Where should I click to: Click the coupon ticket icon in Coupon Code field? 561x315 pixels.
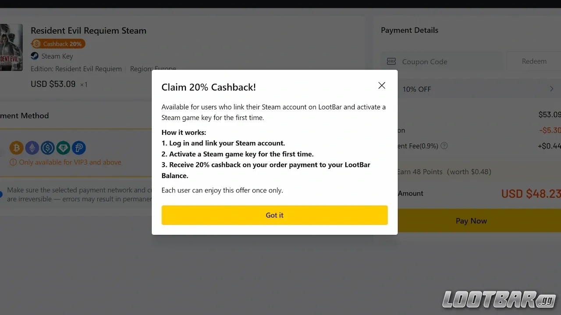(391, 61)
